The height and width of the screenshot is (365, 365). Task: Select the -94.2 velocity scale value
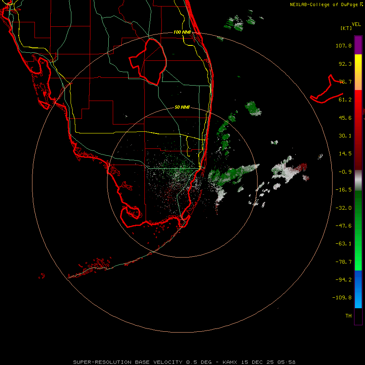(x=344, y=279)
